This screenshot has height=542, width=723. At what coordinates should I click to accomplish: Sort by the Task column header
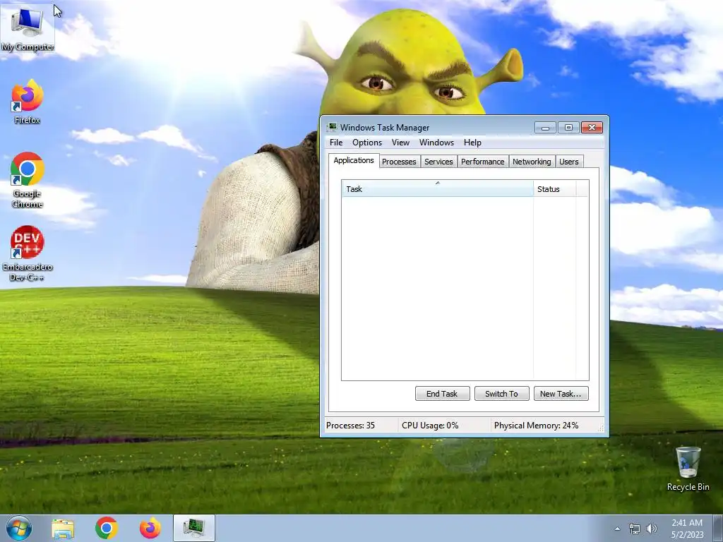coord(438,189)
